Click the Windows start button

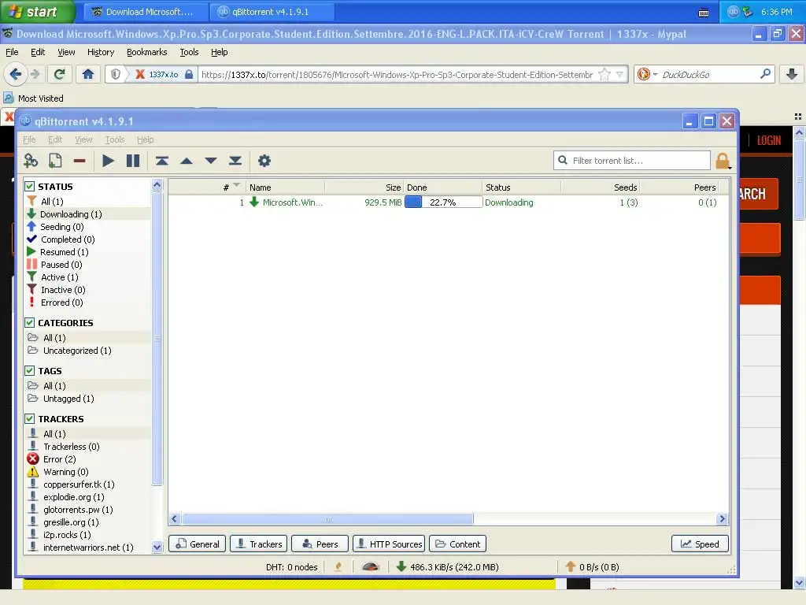[x=36, y=11]
